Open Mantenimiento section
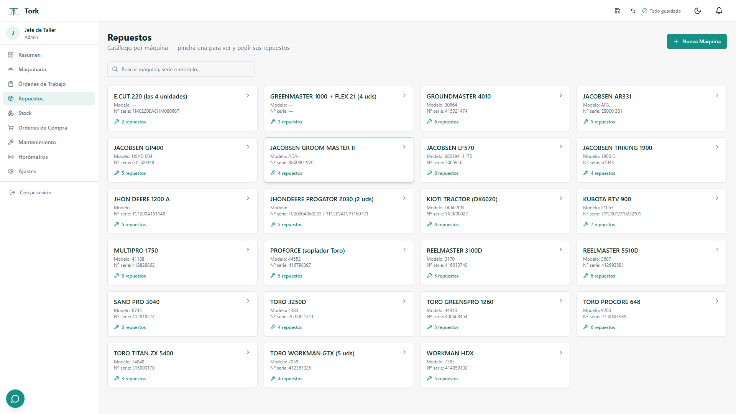 tap(49, 142)
